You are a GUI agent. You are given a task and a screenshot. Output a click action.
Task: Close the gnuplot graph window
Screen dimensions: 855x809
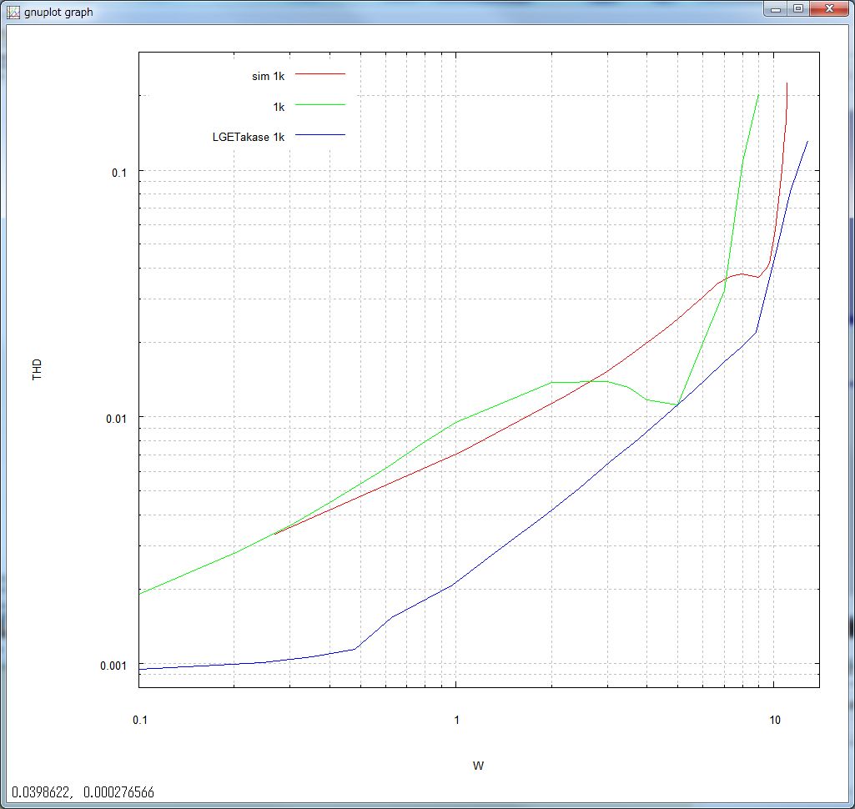point(828,8)
